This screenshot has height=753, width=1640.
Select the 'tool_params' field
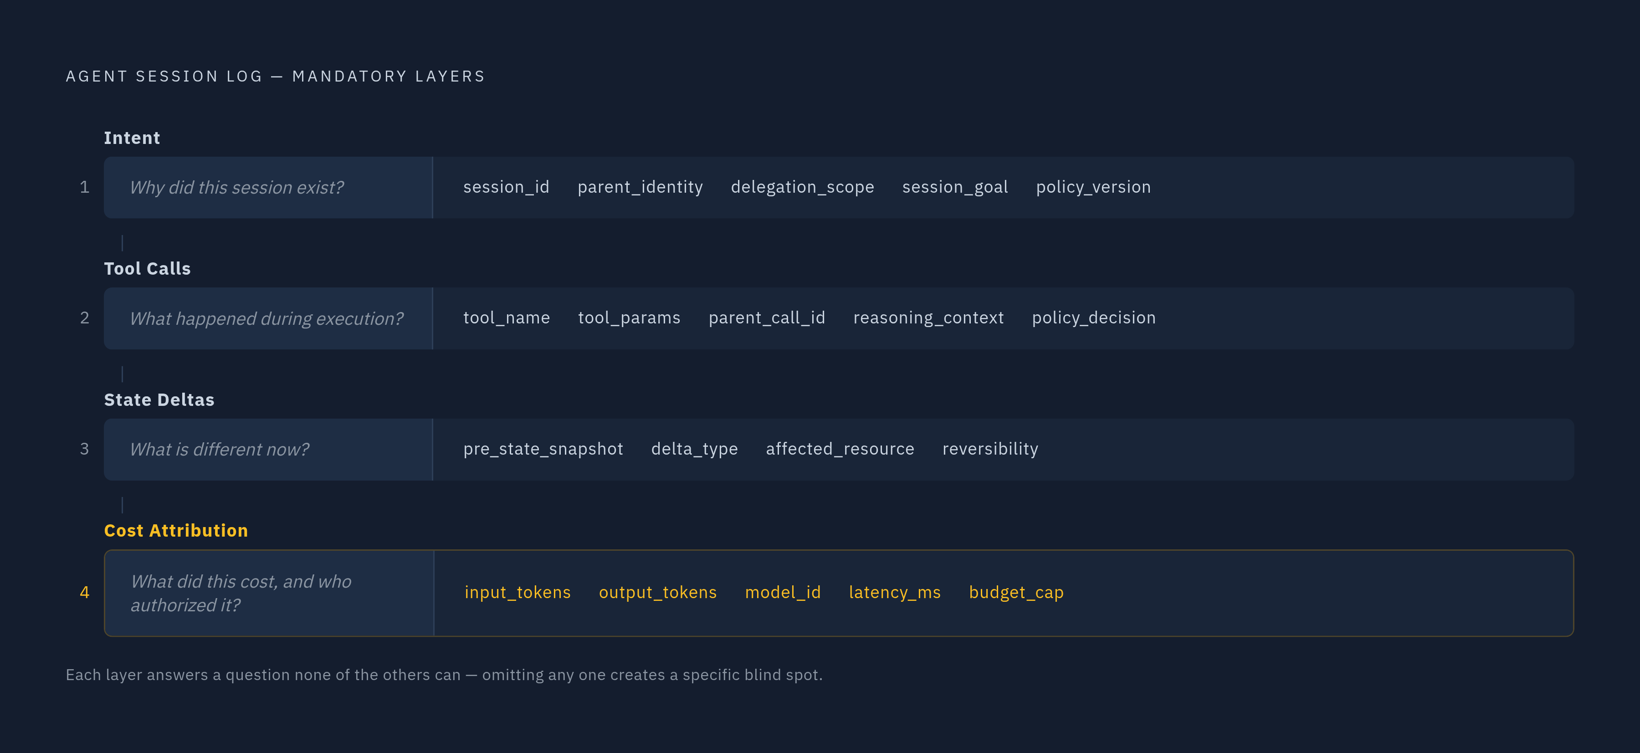click(629, 318)
